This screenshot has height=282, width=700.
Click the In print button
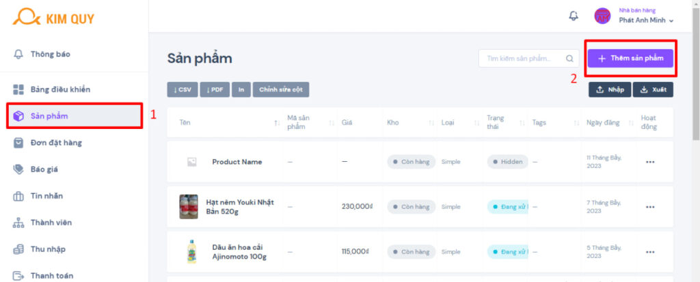[241, 89]
